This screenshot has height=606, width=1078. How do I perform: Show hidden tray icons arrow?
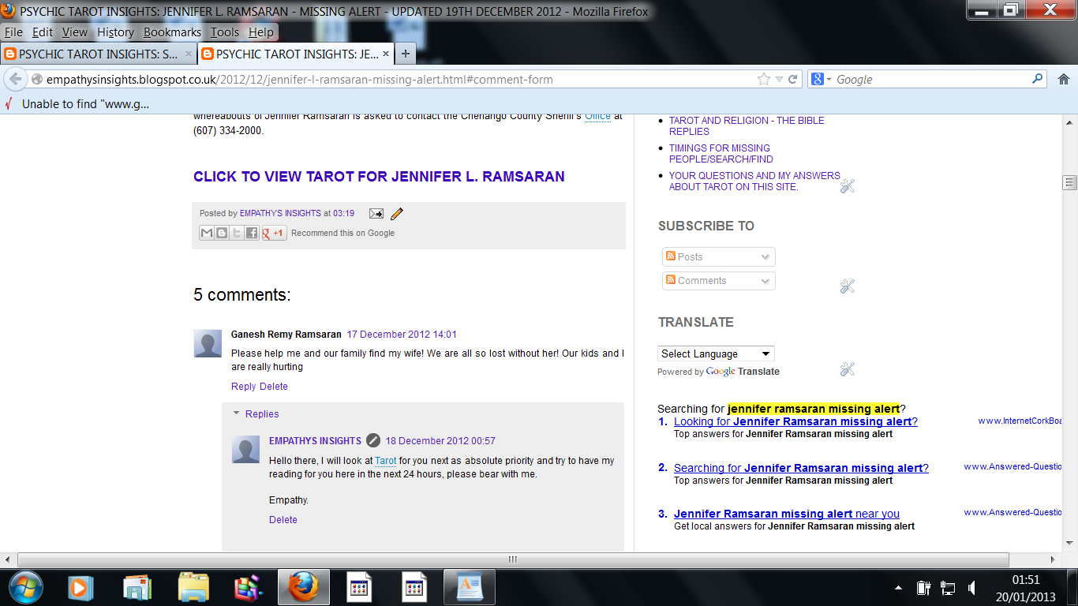pyautogui.click(x=899, y=588)
